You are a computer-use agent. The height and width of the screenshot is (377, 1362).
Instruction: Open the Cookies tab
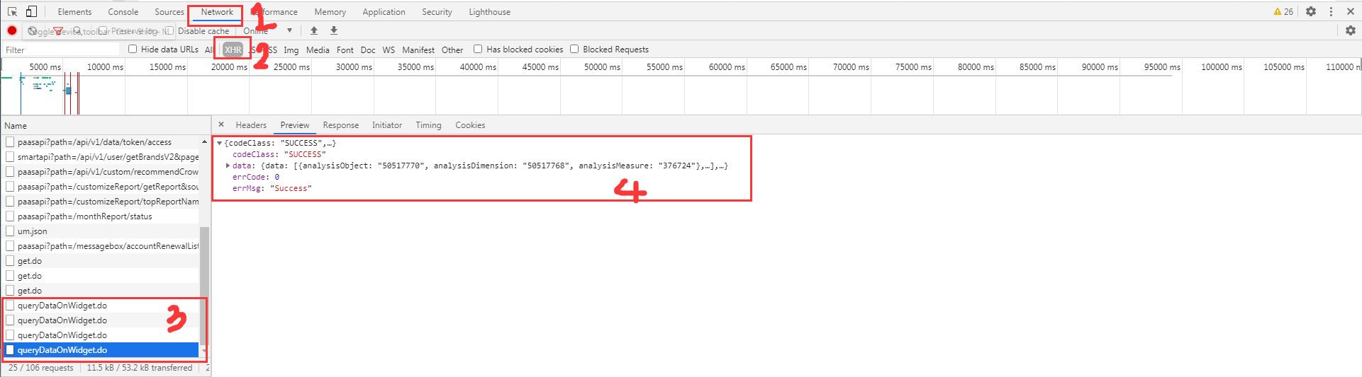coord(470,125)
